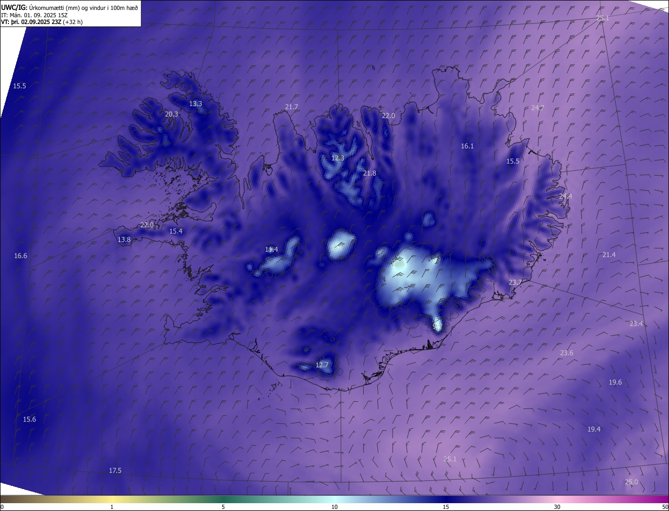Image resolution: width=669 pixels, height=511 pixels.
Task: Click the 13.3 value on the map
Action: pos(195,104)
